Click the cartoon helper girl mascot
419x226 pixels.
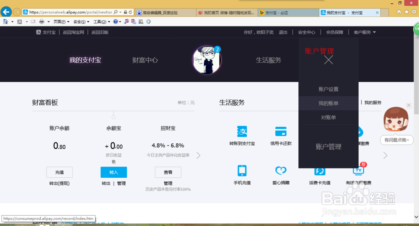click(x=396, y=119)
